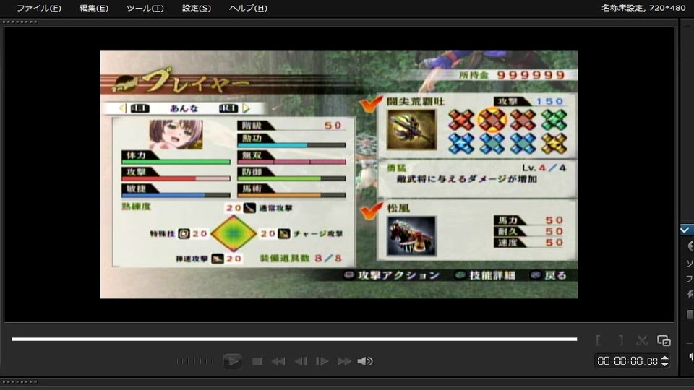Select the frames field of the timecode

pos(652,361)
